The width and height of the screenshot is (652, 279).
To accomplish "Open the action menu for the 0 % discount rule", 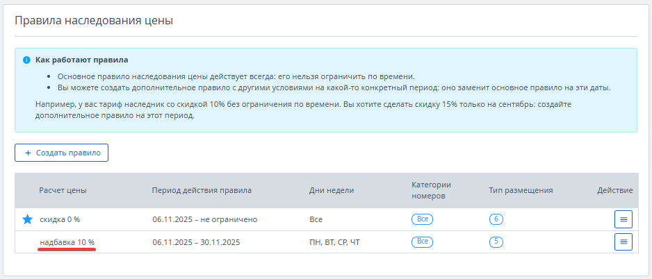I will 623,219.
